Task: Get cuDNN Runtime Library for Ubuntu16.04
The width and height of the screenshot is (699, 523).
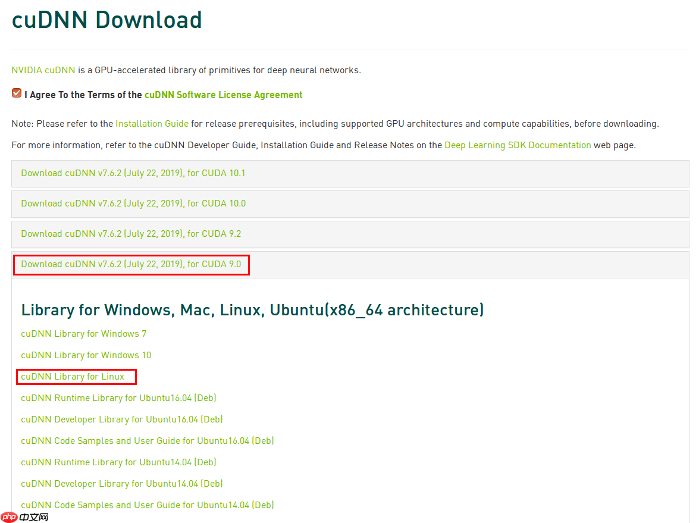Action: [114, 398]
